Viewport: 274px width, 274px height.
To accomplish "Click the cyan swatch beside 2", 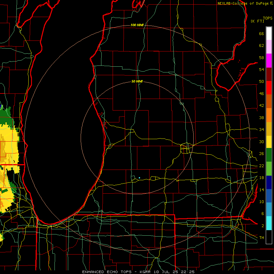I will point(269,223).
